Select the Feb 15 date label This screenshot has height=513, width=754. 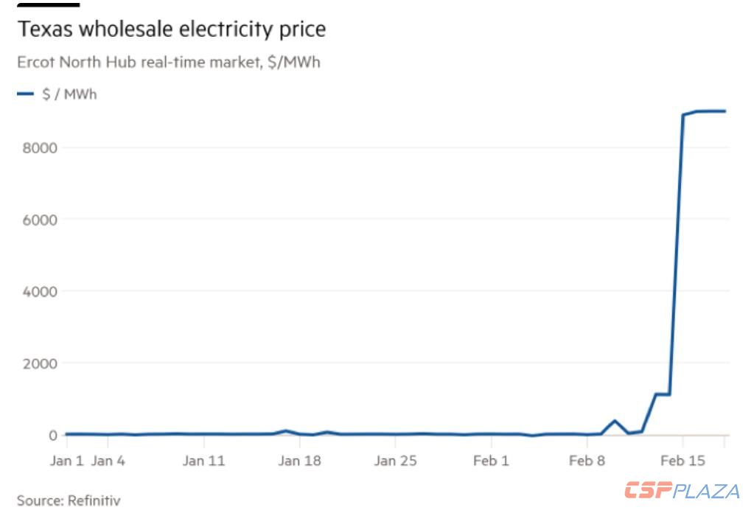pos(683,461)
